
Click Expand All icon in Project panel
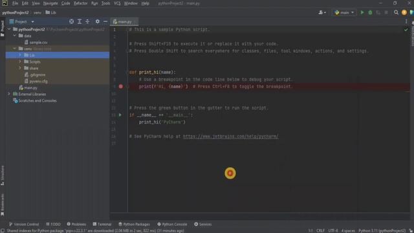pyautogui.click(x=80, y=21)
